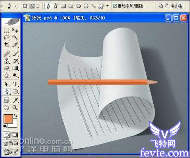Select the Crop tool
This screenshot has width=190, height=158.
pyautogui.click(x=6, y=44)
